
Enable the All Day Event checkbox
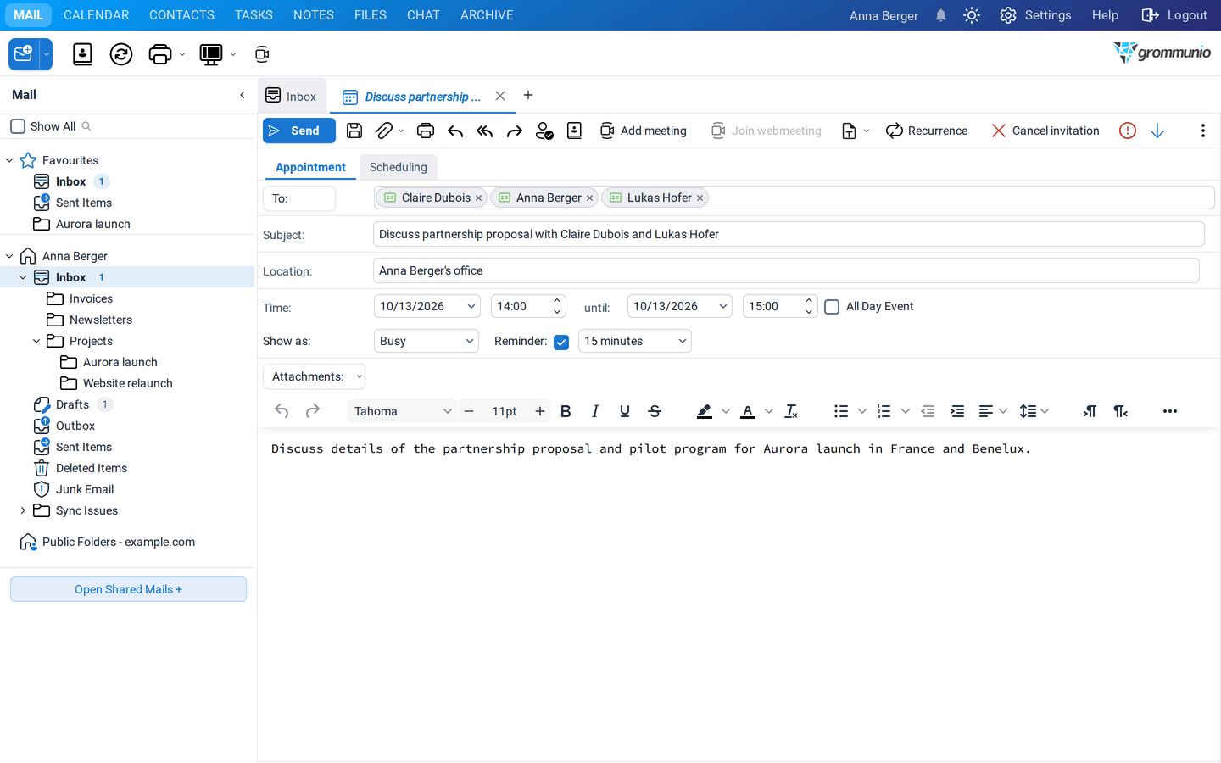832,307
